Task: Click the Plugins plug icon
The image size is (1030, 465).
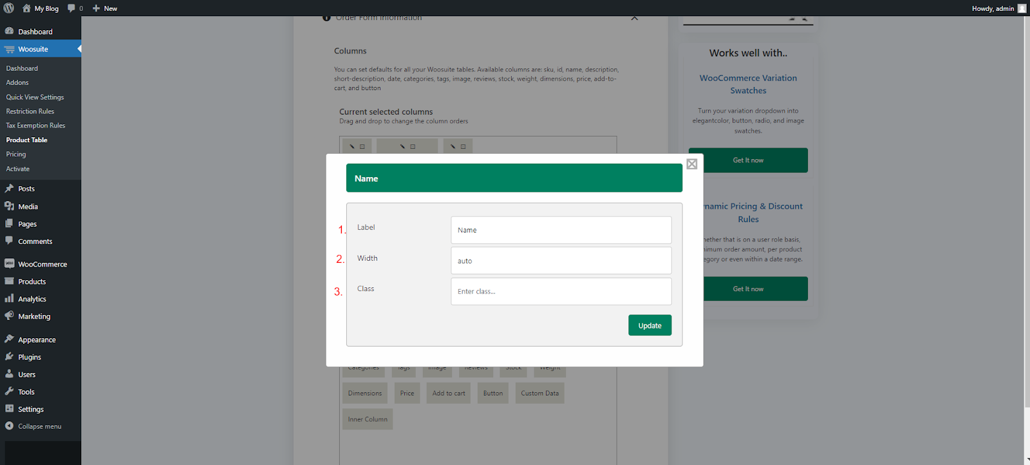Action: pos(9,356)
